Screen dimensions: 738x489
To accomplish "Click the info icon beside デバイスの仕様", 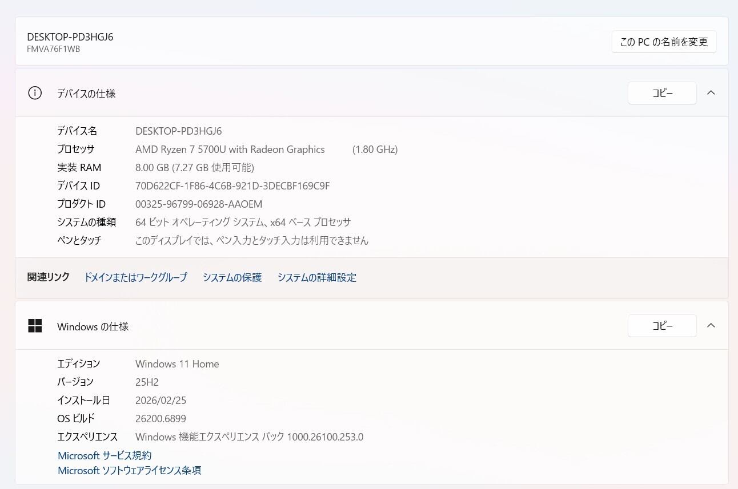I will coord(35,93).
